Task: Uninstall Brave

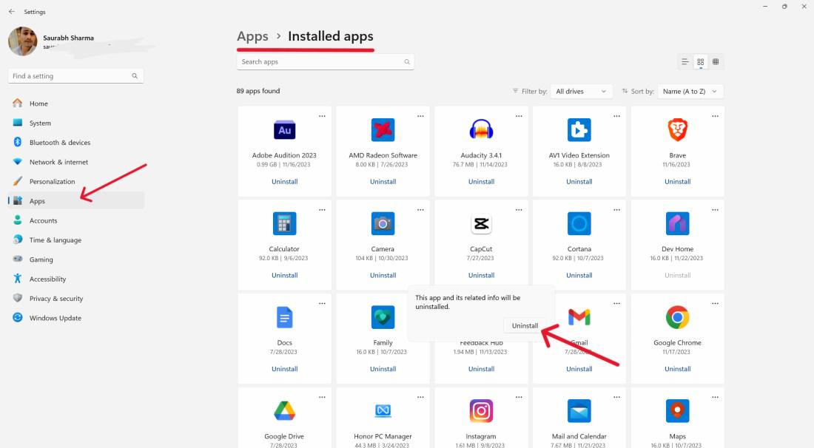Action: 677,181
